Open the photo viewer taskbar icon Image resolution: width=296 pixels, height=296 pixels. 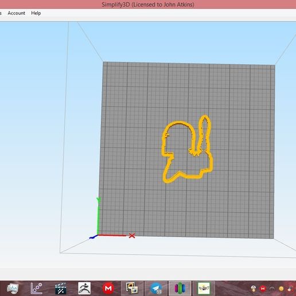click(x=132, y=288)
